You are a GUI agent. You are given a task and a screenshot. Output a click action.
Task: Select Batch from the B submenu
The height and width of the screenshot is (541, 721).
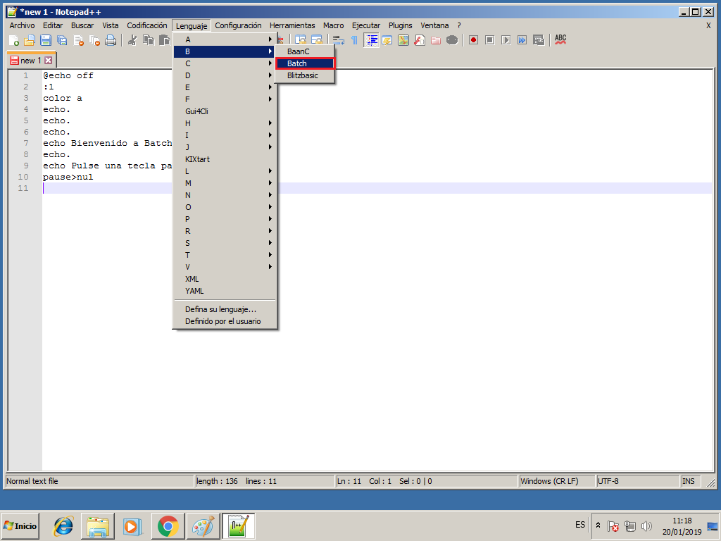(303, 63)
